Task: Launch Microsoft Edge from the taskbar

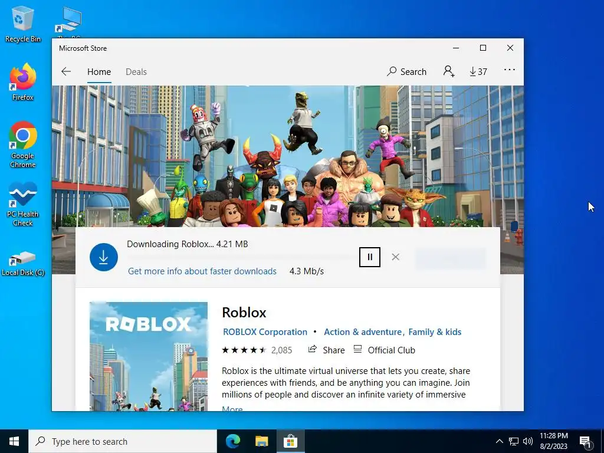Action: (232, 441)
